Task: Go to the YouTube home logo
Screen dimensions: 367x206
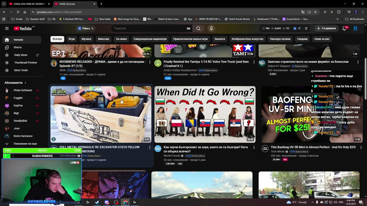Action: pyautogui.click(x=23, y=28)
